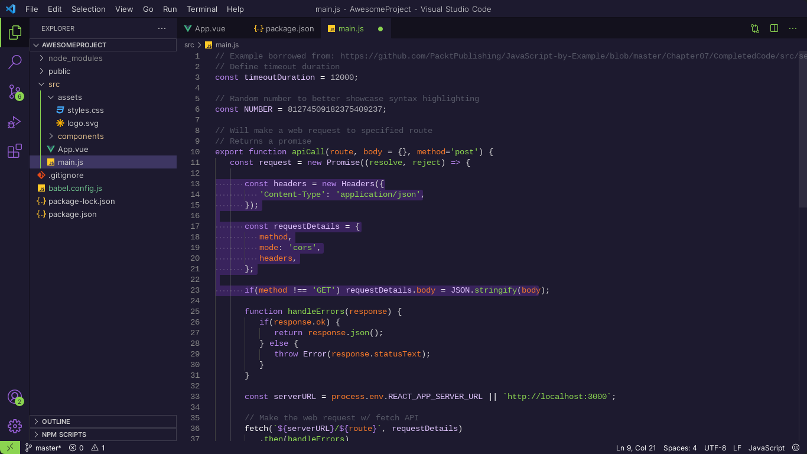Click the remote window indicator in status bar

click(10, 447)
